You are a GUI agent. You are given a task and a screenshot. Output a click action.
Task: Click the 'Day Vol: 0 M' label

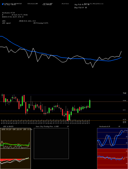point(80,8)
